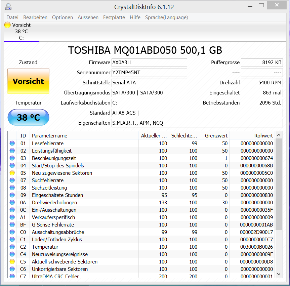
Task: Click the Puffergrösse value 8192 KB
Action: 262,63
